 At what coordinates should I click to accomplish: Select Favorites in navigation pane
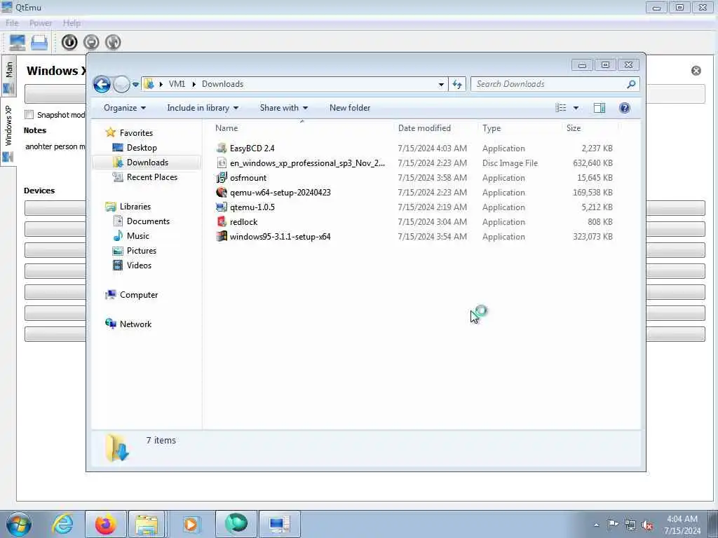[x=136, y=133]
